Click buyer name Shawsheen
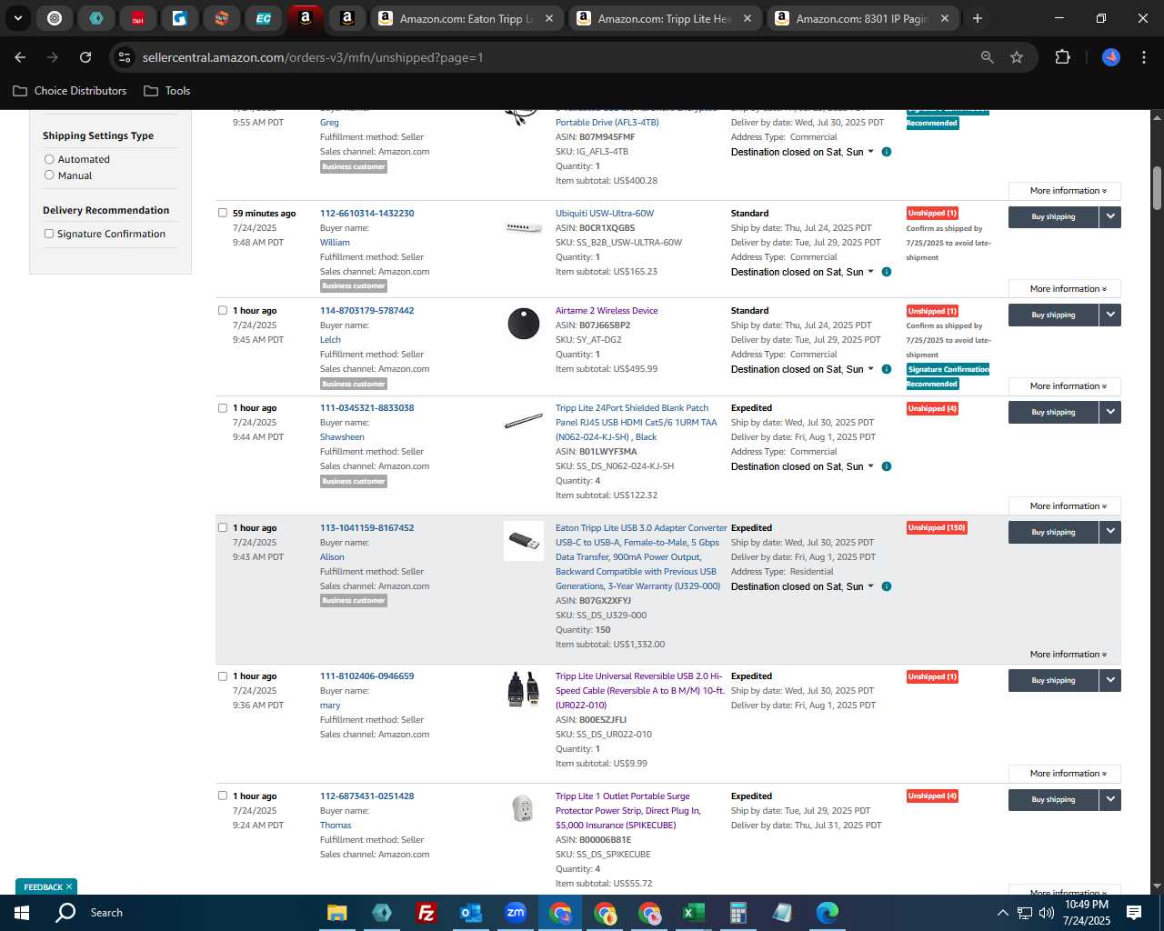The width and height of the screenshot is (1164, 931). pyautogui.click(x=342, y=437)
